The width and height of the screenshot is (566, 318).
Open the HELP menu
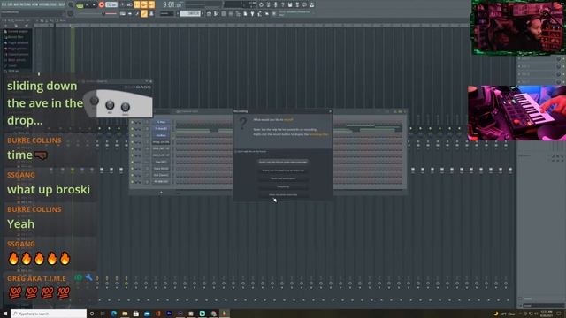pos(62,4)
